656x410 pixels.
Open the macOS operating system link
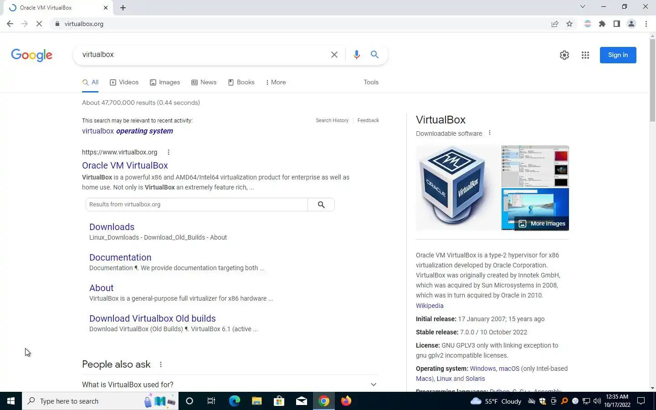[509, 369]
